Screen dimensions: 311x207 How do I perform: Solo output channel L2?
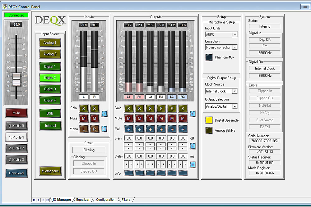coord(150,108)
